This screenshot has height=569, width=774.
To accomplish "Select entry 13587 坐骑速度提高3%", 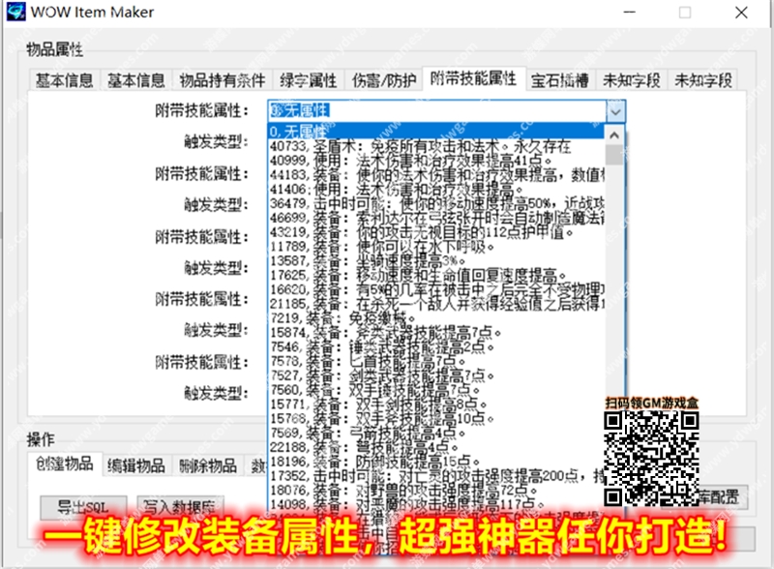I will pyautogui.click(x=436, y=261).
